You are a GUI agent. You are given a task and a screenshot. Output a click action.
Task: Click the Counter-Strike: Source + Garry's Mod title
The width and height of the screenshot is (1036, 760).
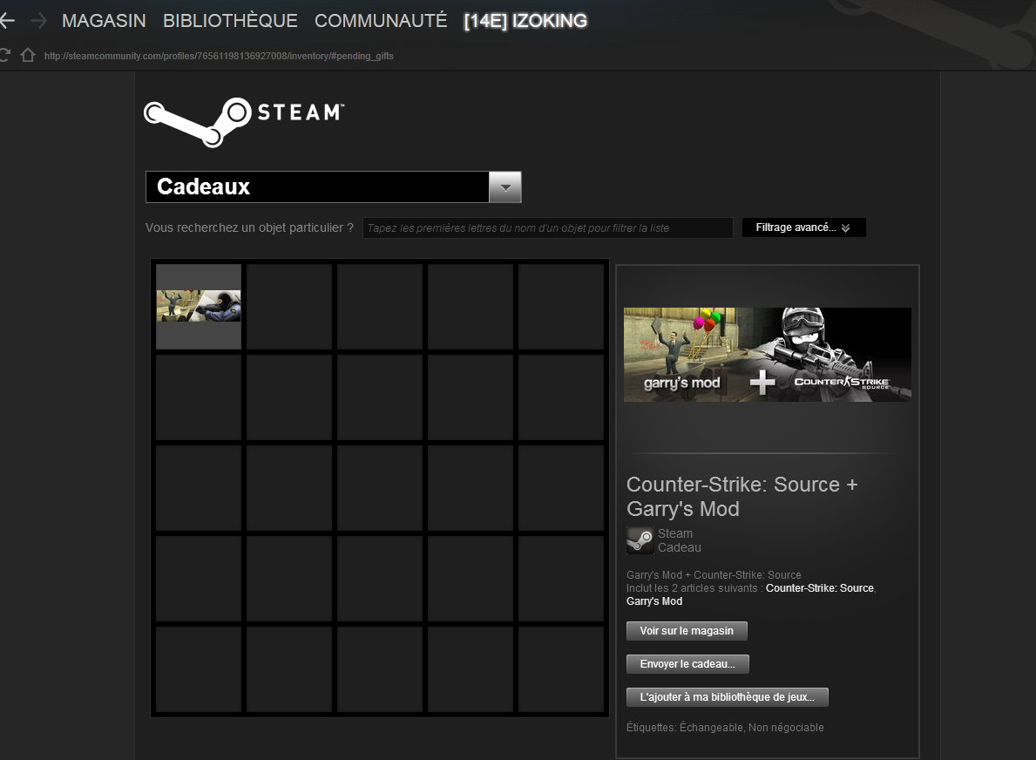pos(742,497)
